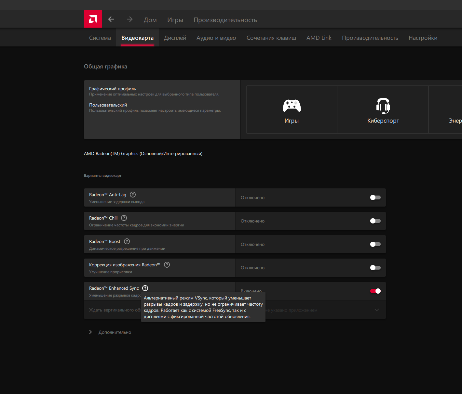Screen dimensions: 462x394
Task: Click the AMD Radeon(TM) Graphics device name
Action: [x=143, y=154]
